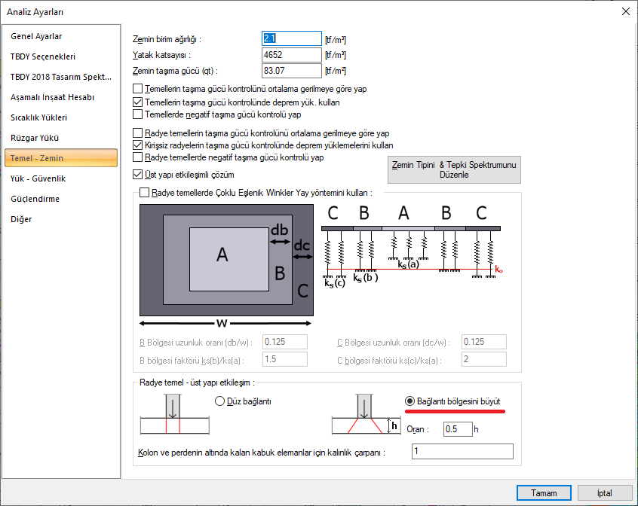Click the Oran value field
Screen dimensions: 638x506
(458, 429)
